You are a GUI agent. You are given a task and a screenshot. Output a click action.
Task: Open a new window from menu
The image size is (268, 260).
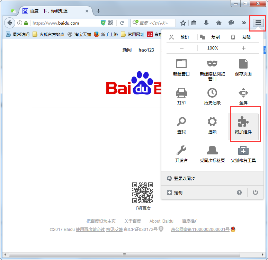(181, 68)
